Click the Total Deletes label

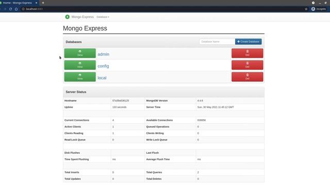tap(154, 179)
